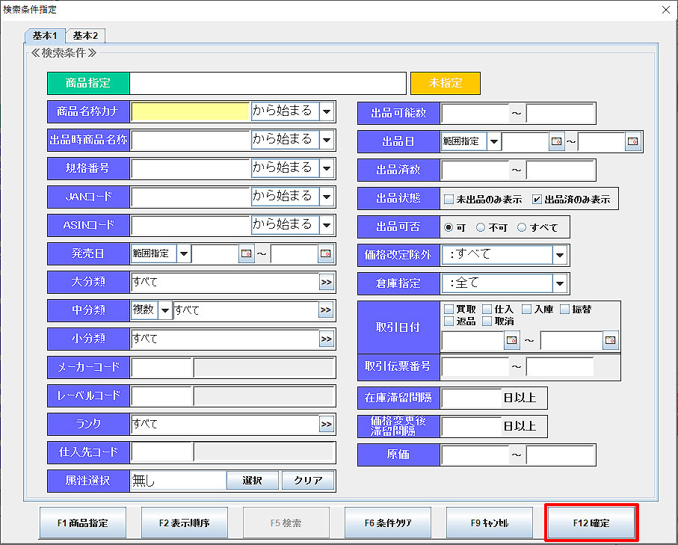
Task: Click the yellow 未指定 indicator
Action: (445, 83)
